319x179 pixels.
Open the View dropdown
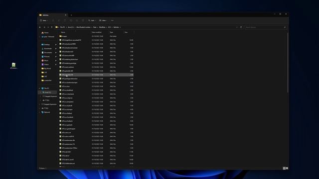[103, 20]
